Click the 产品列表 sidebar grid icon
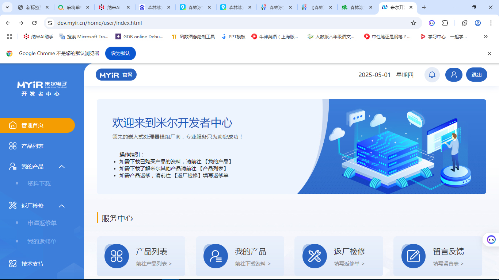This screenshot has width=499, height=280. coord(13,146)
